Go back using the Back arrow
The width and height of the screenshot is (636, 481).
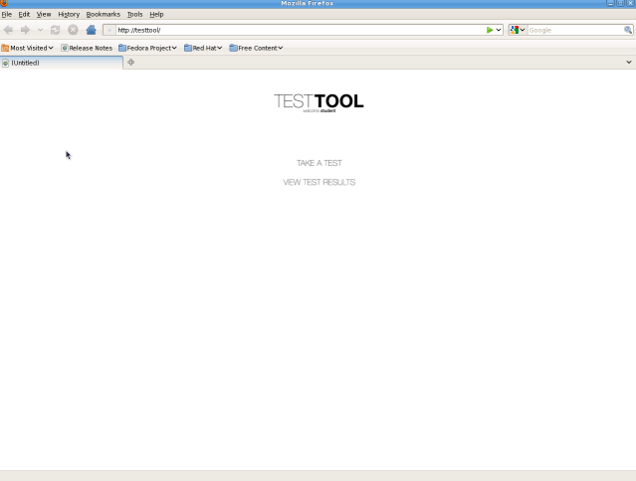pos(9,30)
